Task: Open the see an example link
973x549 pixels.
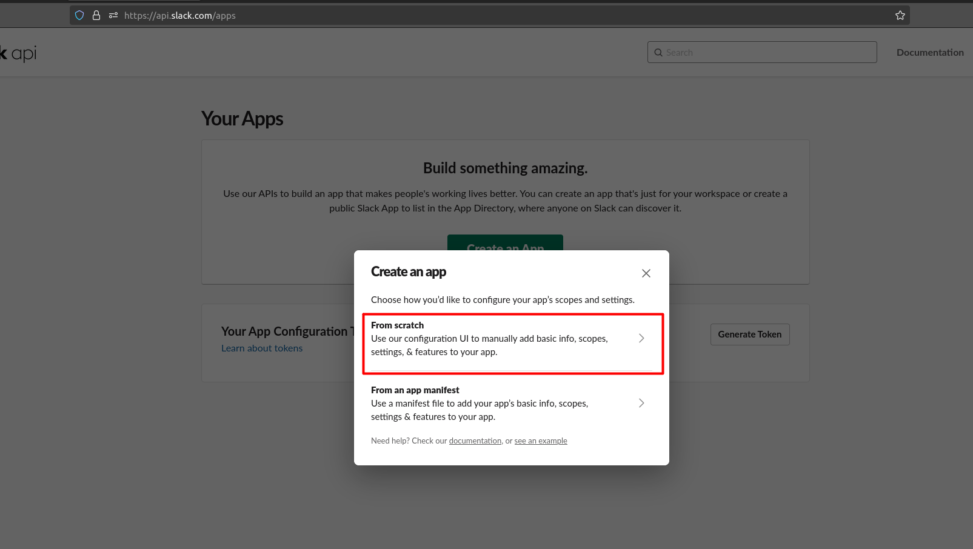Action: click(x=541, y=441)
